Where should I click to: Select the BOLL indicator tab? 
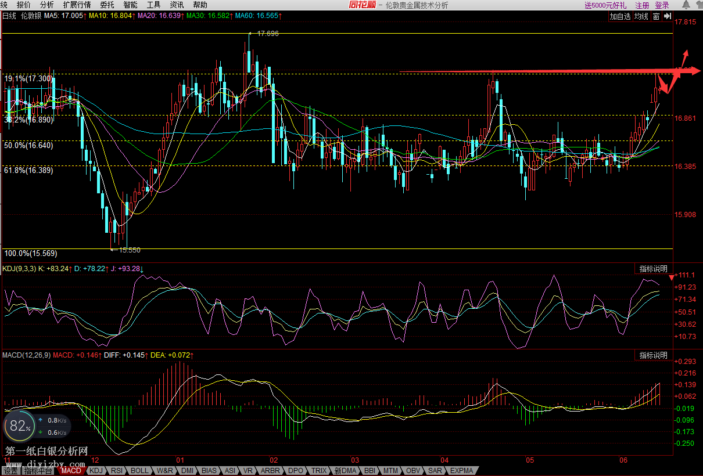click(139, 471)
